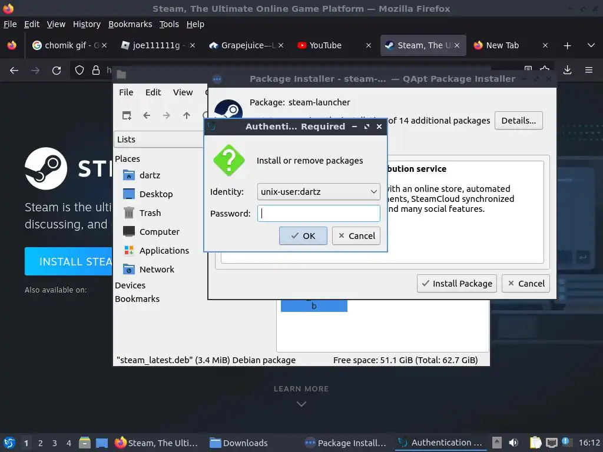
Task: Open dartz home folder in Places
Action: (x=150, y=175)
